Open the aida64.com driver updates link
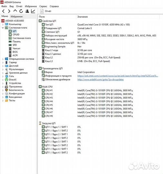 [101, 80]
